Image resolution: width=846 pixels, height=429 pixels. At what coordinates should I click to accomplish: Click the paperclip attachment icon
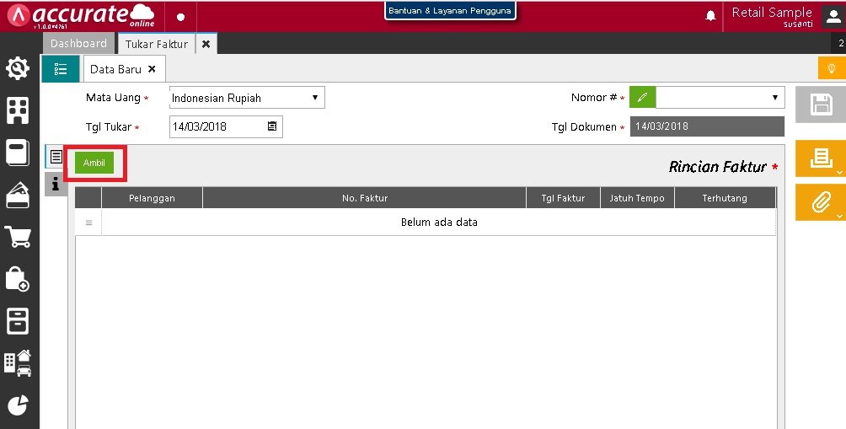[x=820, y=202]
